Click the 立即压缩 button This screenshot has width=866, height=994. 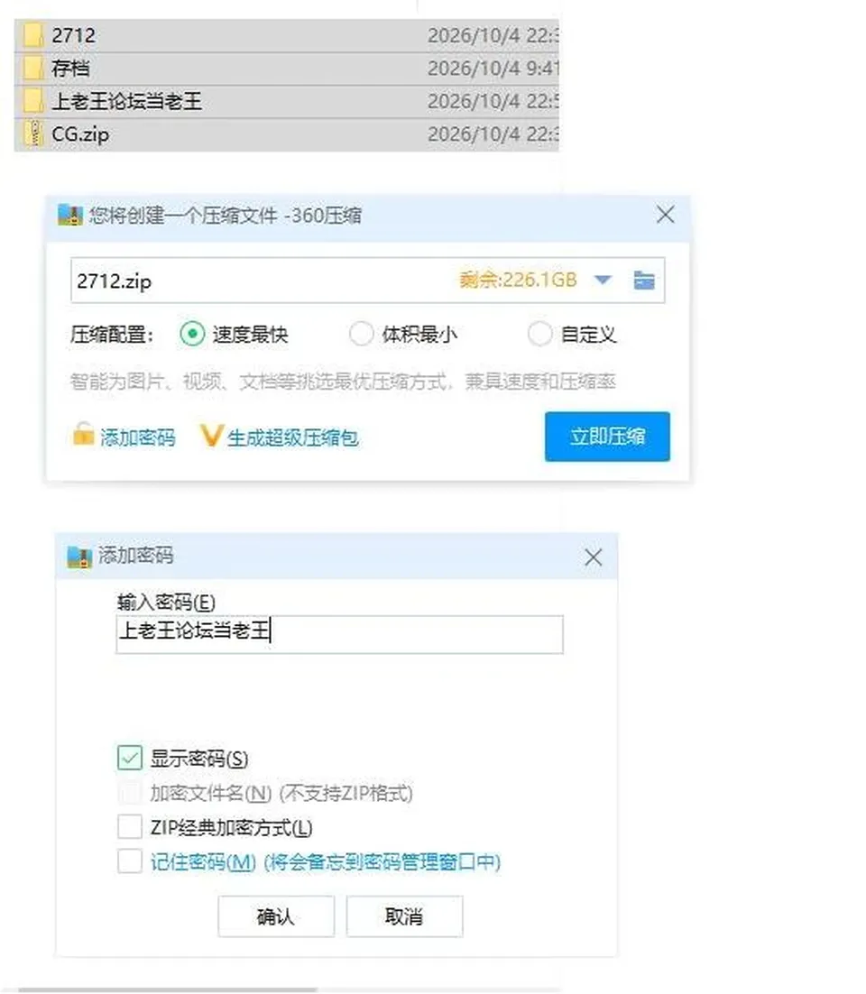point(607,437)
